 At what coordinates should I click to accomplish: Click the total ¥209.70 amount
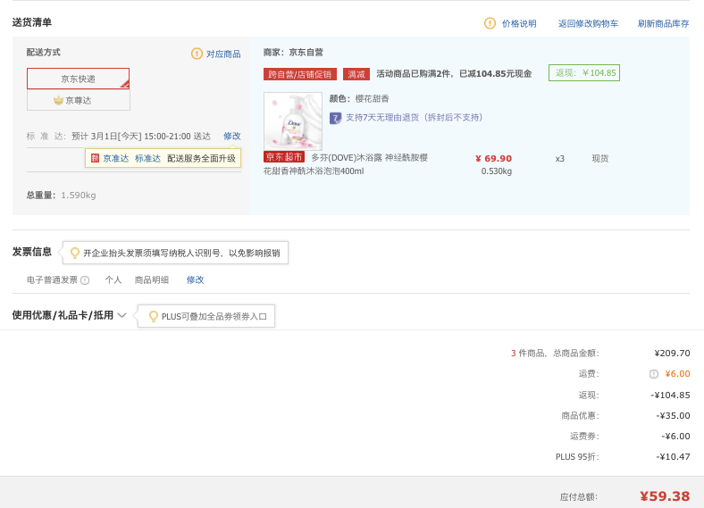tap(672, 354)
